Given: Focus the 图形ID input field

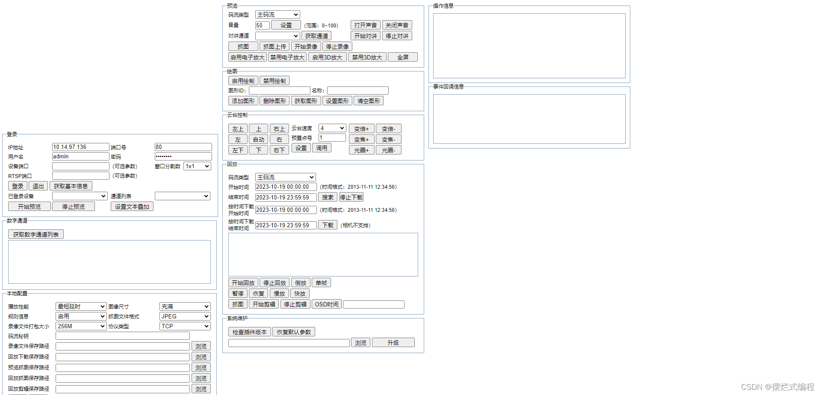Looking at the screenshot, I should click(279, 90).
